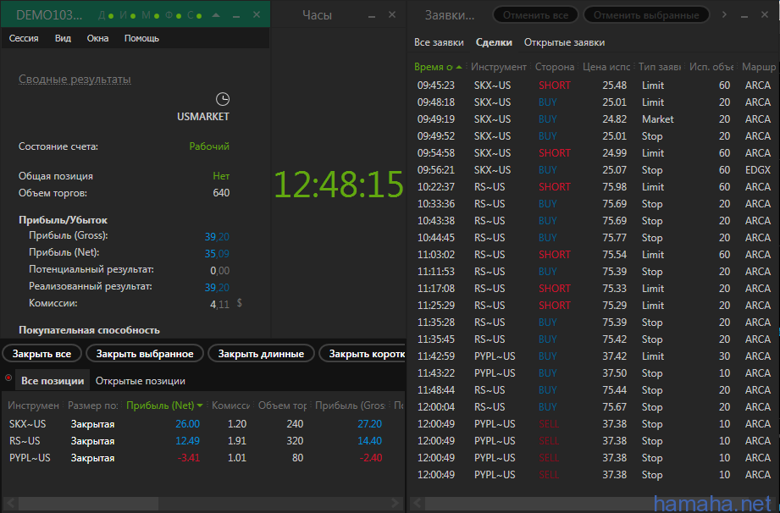Screen dimensions: 780x513
Task: Click the Закрыть все button
Action: (x=41, y=354)
